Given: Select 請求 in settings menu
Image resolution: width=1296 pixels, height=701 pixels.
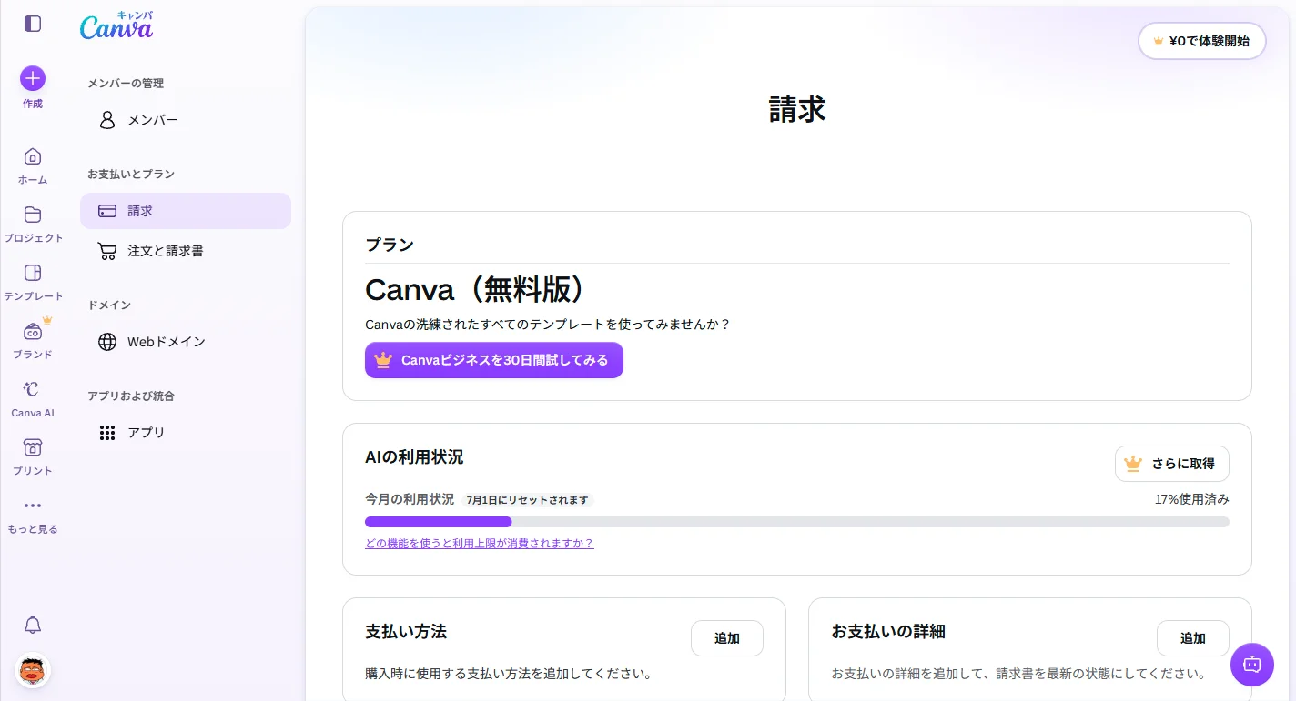Looking at the screenshot, I should [186, 211].
